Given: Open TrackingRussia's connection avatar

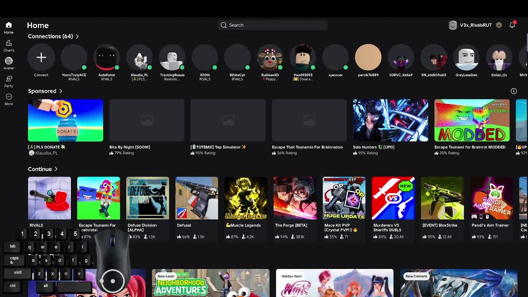Looking at the screenshot, I should coord(172,57).
